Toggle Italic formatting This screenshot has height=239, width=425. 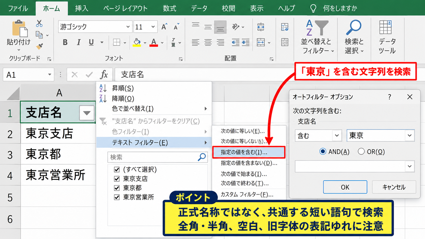click(79, 42)
